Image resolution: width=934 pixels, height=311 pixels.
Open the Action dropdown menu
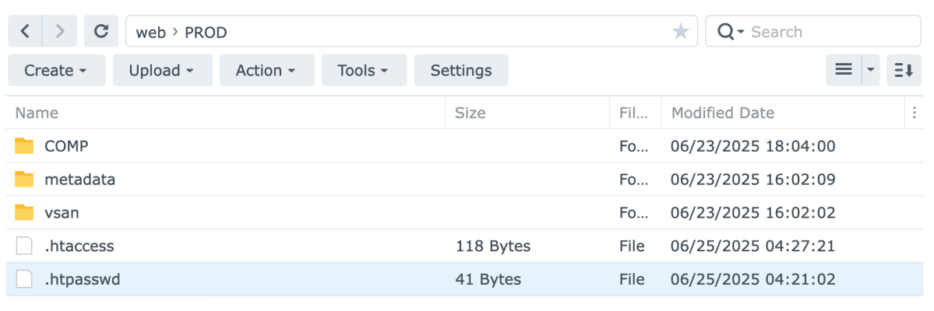266,71
